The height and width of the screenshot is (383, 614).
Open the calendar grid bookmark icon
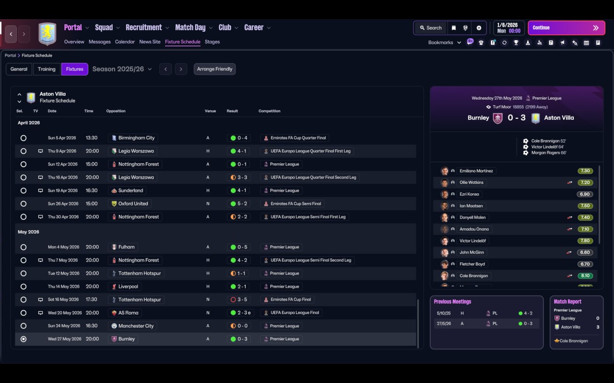pyautogui.click(x=586, y=43)
